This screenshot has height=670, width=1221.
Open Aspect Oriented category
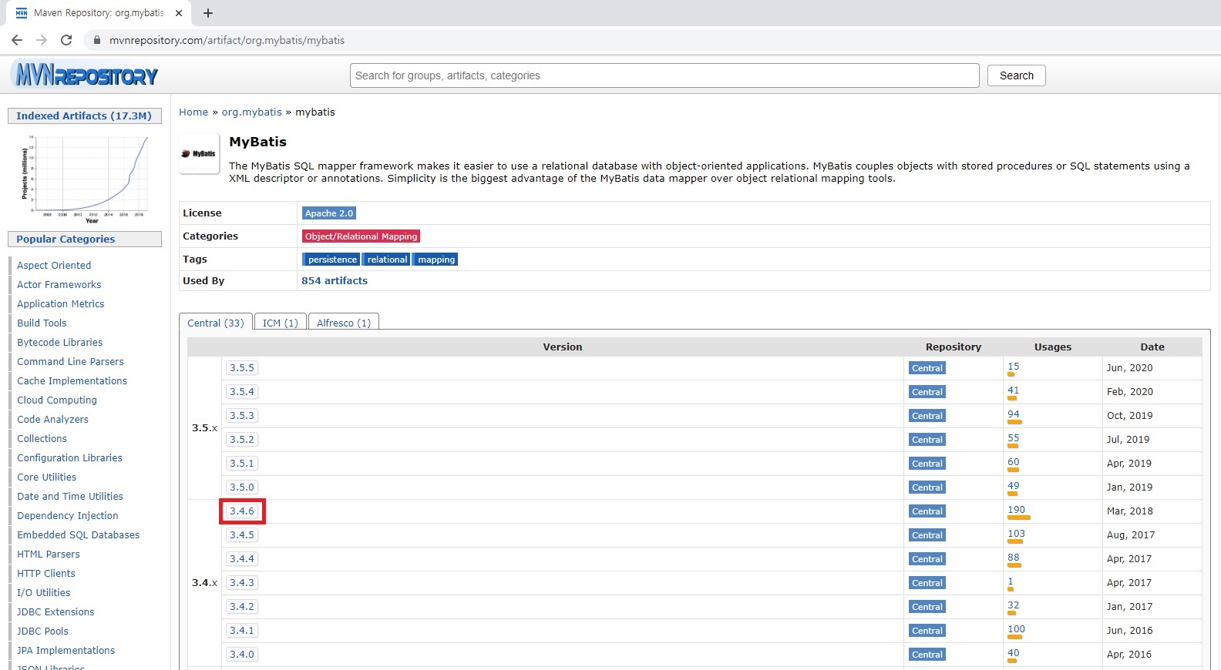(54, 265)
